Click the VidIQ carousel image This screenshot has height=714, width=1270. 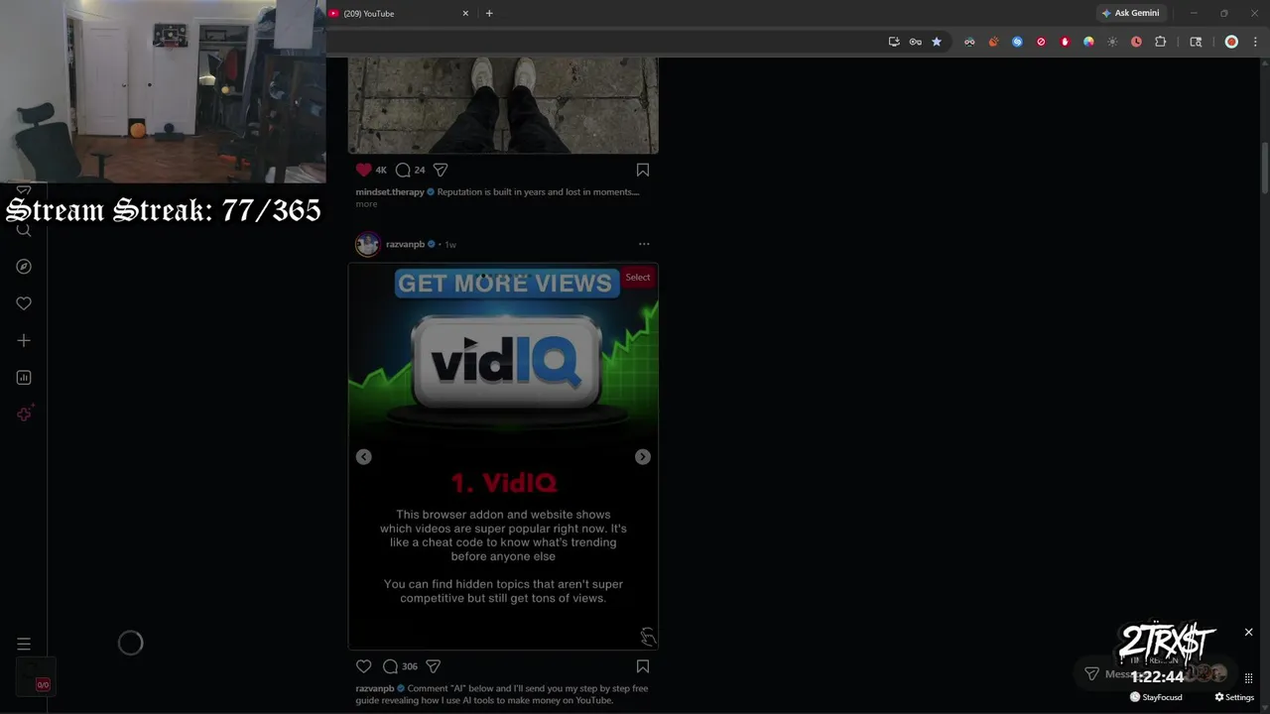pos(503,456)
